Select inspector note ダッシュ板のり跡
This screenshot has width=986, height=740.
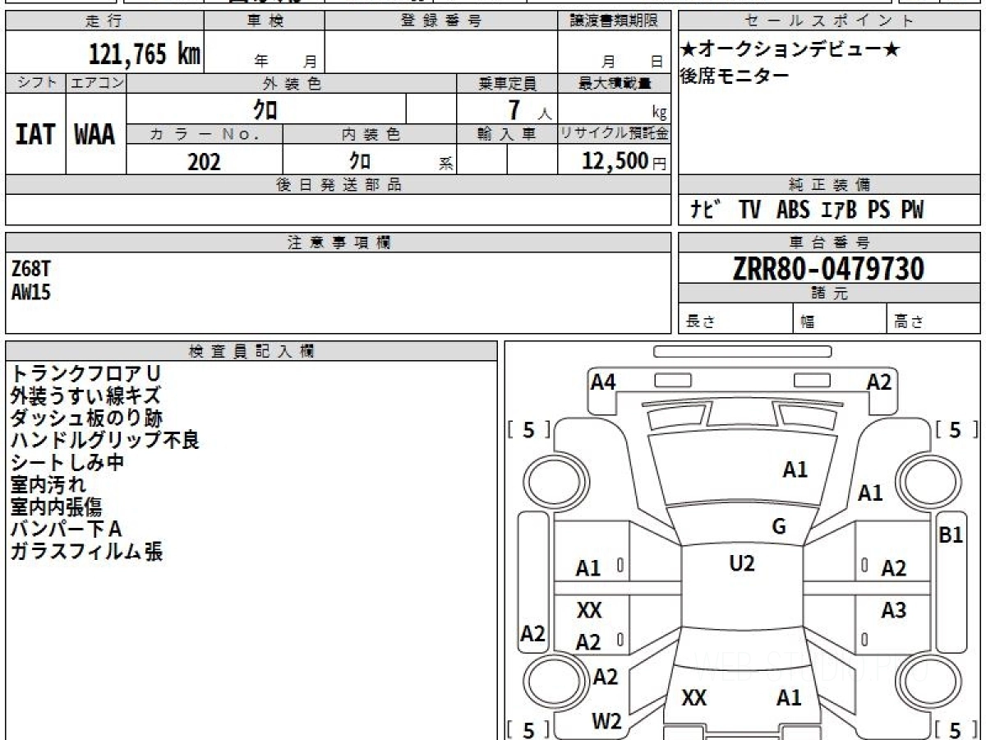coord(86,418)
